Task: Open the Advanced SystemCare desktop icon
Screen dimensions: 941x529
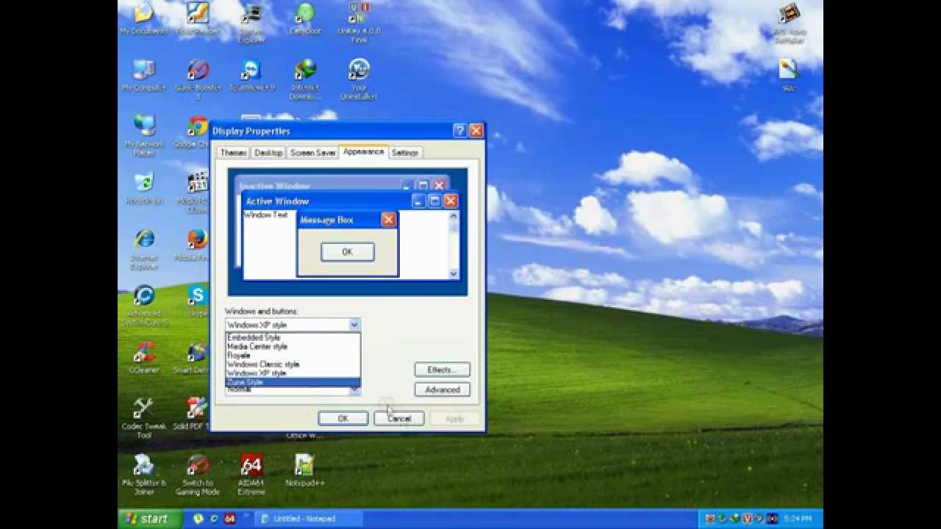Action: (x=144, y=306)
